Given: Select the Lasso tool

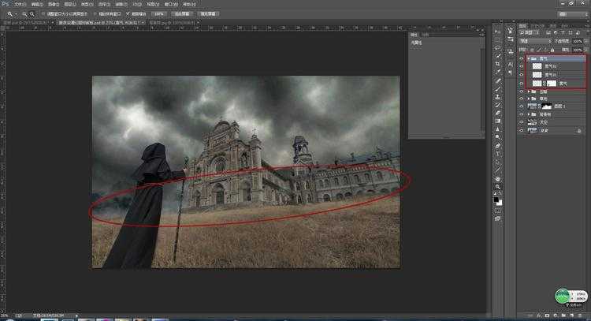Looking at the screenshot, I should click(499, 47).
